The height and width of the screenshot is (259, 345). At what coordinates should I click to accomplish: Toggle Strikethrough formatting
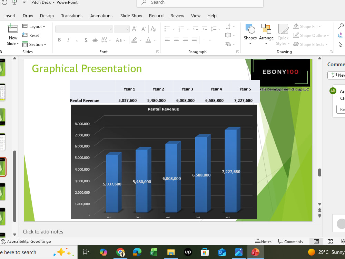(x=95, y=40)
